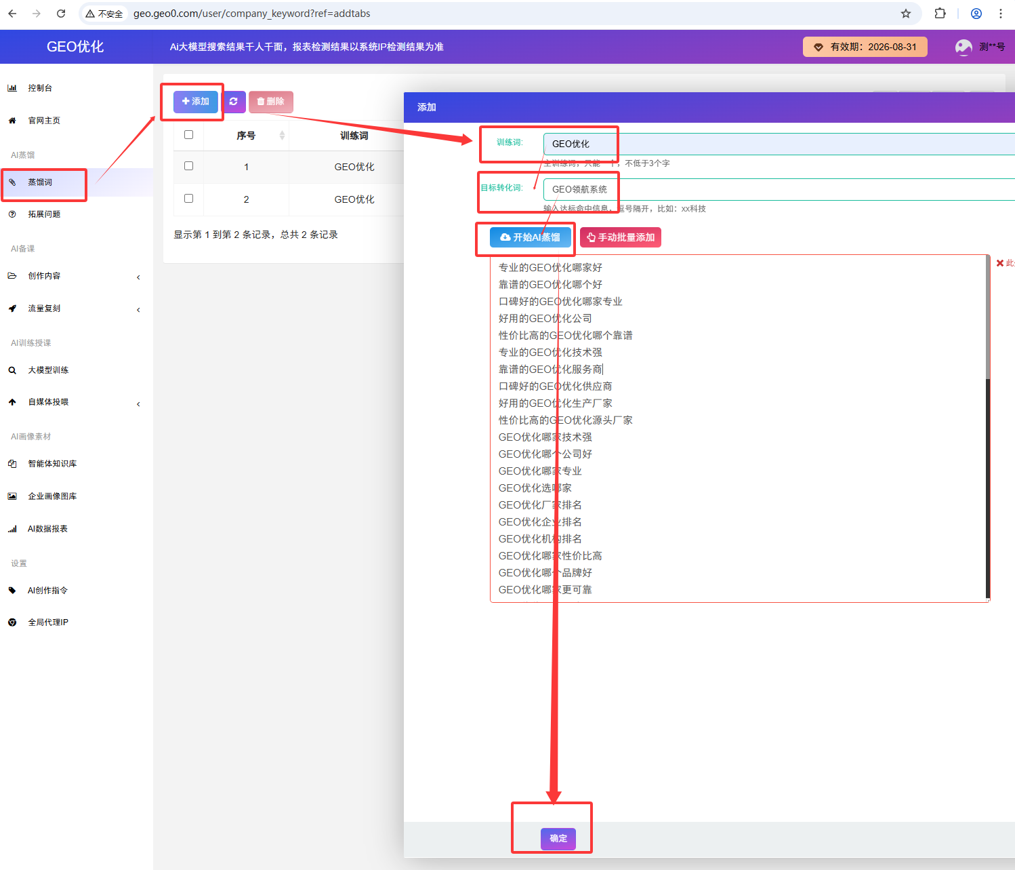Open 全局代理IP settings in sidebar
1015x870 pixels.
pyautogui.click(x=47, y=622)
